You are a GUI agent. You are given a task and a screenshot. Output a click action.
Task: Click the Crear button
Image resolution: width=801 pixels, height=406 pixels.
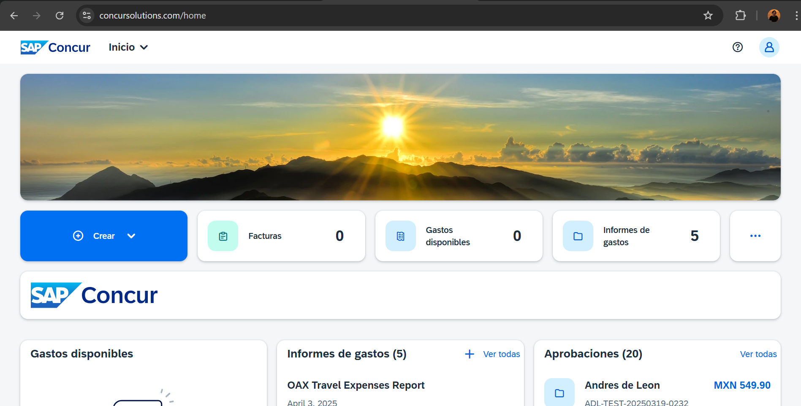[104, 236]
